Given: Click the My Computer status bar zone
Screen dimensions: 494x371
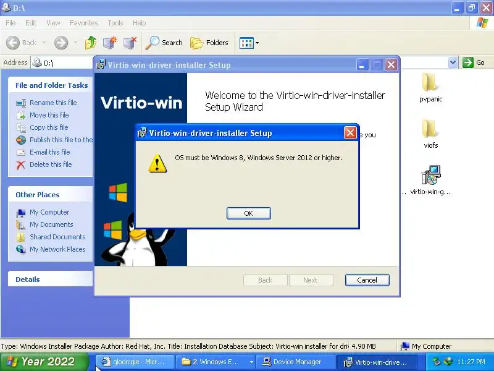Looking at the screenshot, I should tap(426, 346).
